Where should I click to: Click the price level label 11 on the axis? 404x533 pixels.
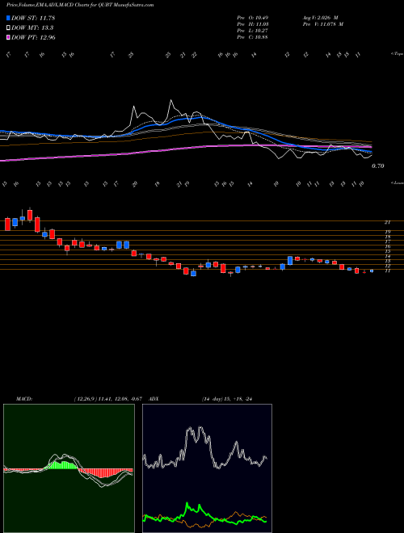pos(387,271)
